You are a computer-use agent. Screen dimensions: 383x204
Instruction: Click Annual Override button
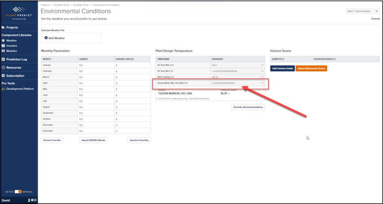tap(52, 140)
